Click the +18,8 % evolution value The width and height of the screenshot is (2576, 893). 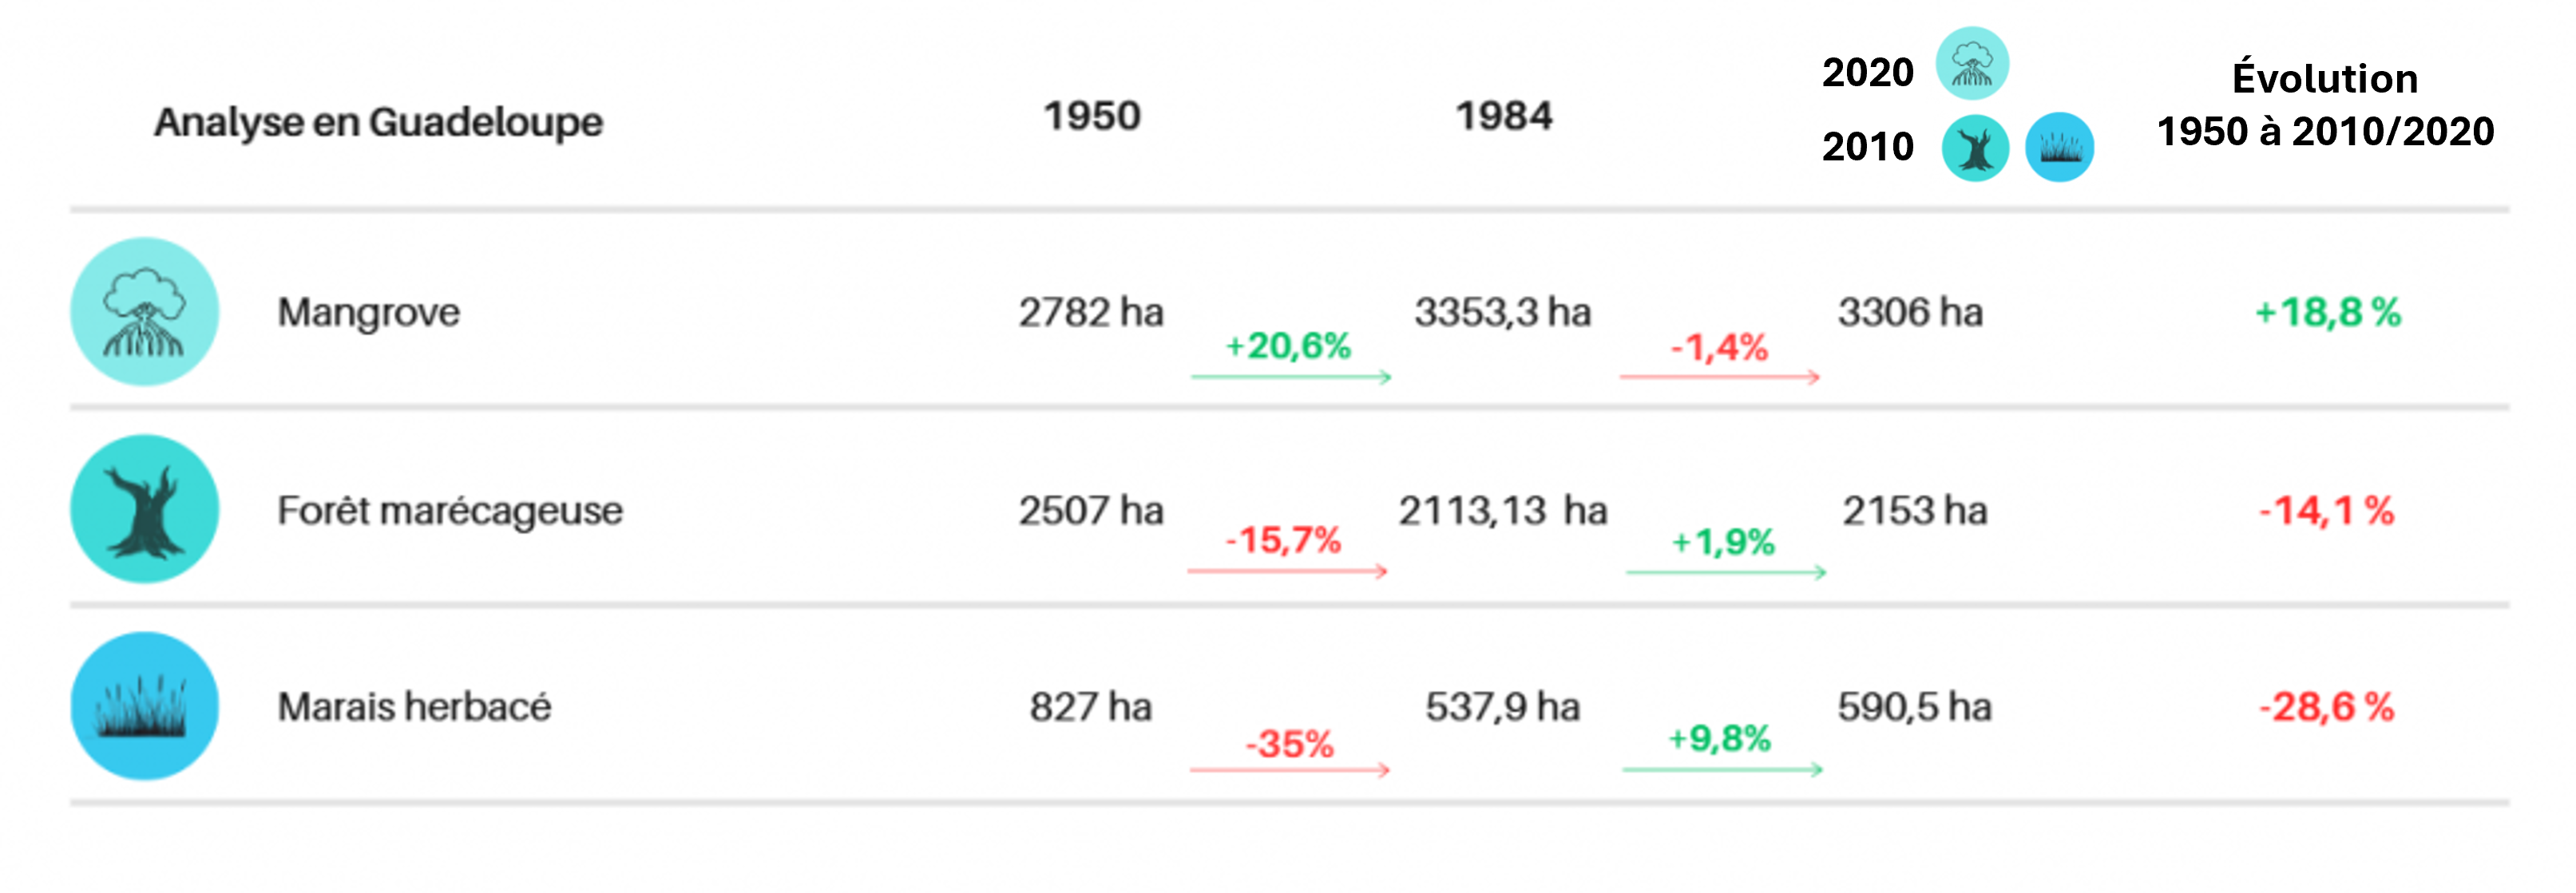click(x=2327, y=313)
